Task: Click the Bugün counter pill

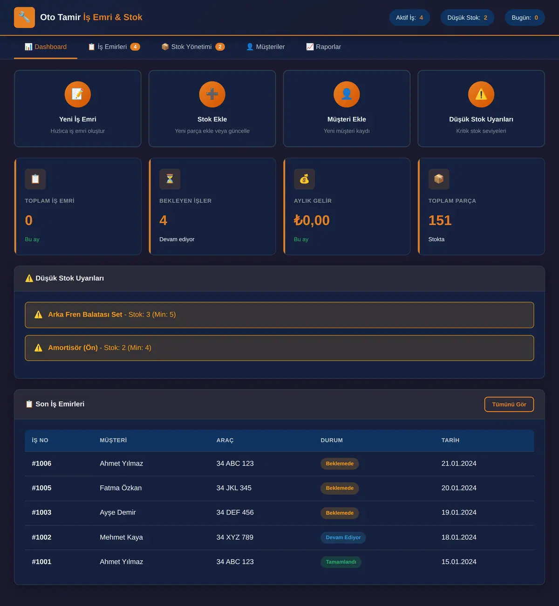Action: [525, 18]
